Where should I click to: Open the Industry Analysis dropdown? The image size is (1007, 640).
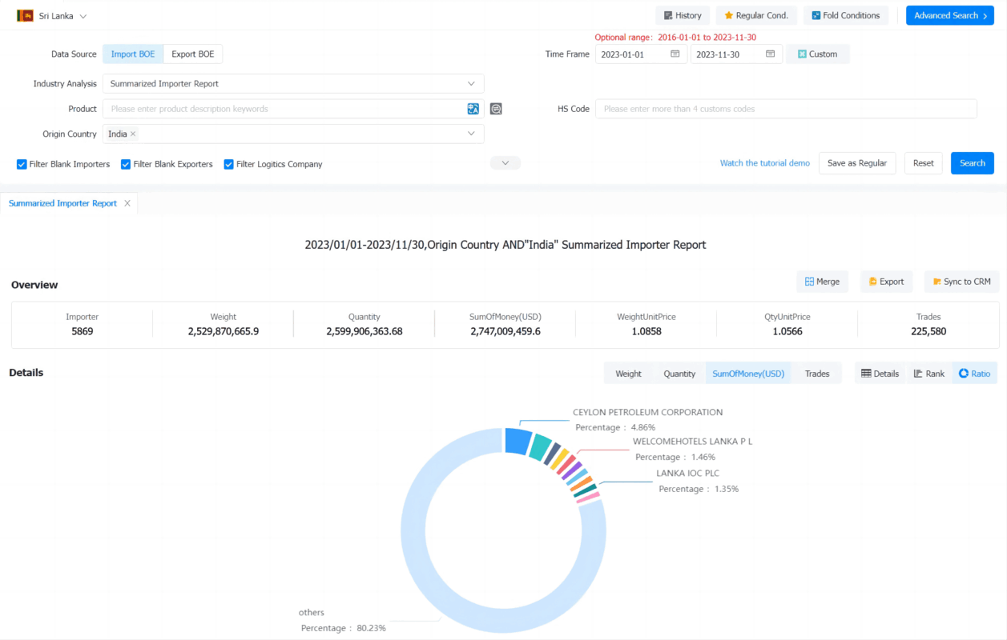293,83
